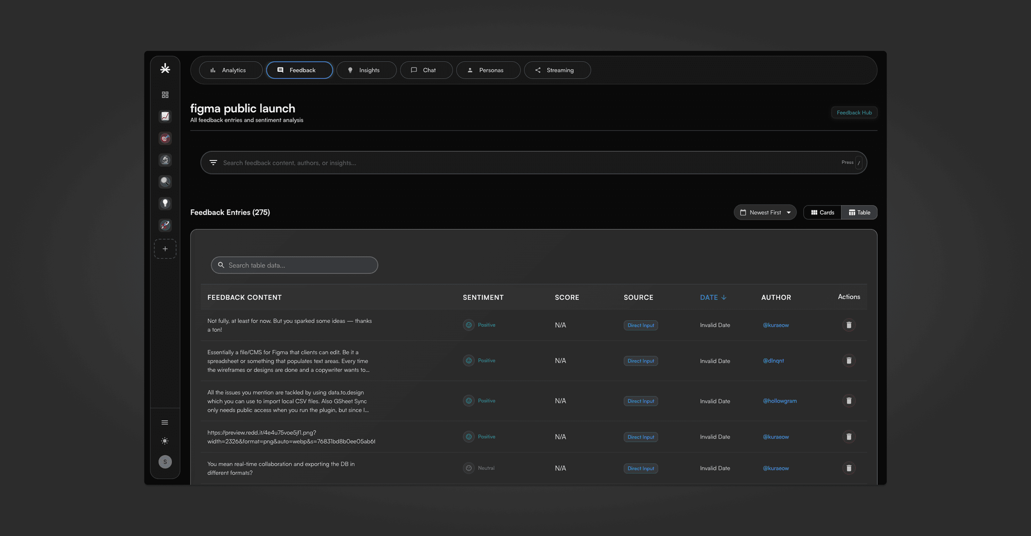The image size is (1031, 536).
Task: Switch to the Analytics tab
Action: (x=231, y=70)
